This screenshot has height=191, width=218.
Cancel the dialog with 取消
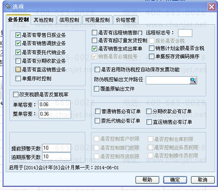coord(203,180)
